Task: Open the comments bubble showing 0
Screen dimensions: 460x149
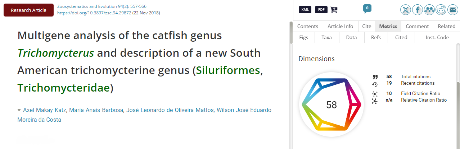Action: [367, 9]
